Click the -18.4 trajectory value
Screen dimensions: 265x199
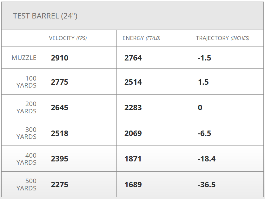pos(206,159)
